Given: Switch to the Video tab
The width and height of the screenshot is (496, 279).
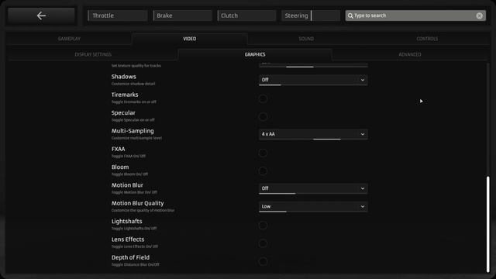Looking at the screenshot, I should point(189,39).
